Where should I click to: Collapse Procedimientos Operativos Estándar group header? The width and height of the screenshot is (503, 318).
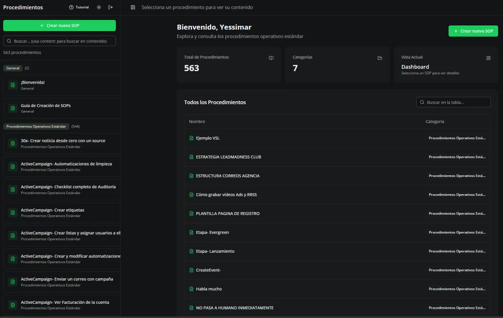pos(36,126)
